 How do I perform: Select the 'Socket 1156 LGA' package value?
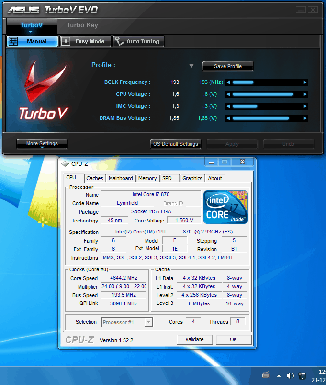[x=151, y=211]
